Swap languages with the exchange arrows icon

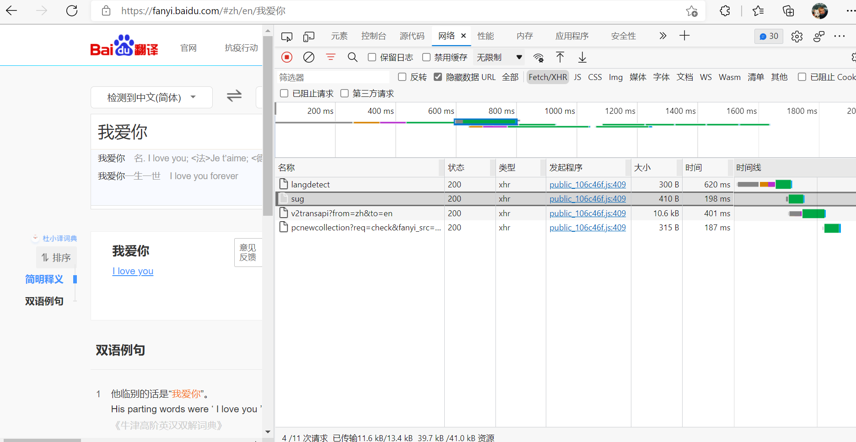234,96
